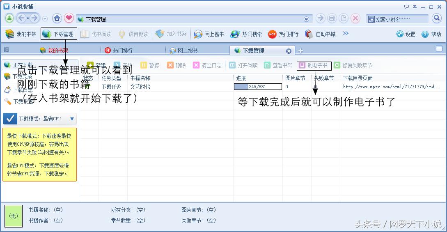Viewport: 447px width, 232px height.
Task: Click the address bar go arrow
Action: pyautogui.click(x=321, y=18)
